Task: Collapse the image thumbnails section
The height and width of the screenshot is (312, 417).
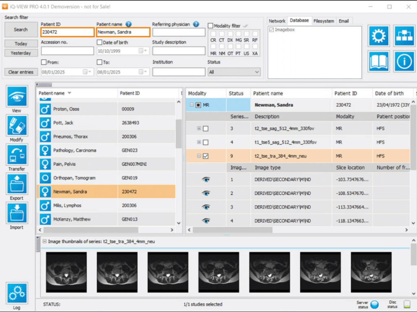Action: click(x=45, y=241)
